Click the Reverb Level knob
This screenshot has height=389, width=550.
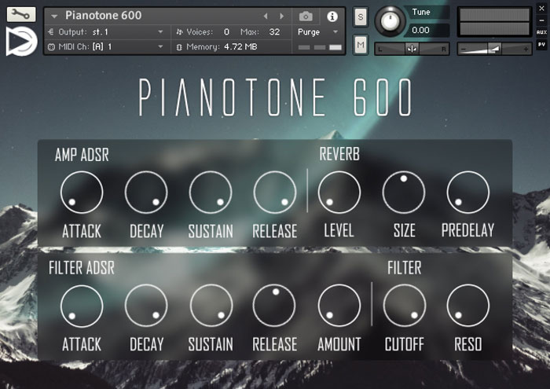339,193
